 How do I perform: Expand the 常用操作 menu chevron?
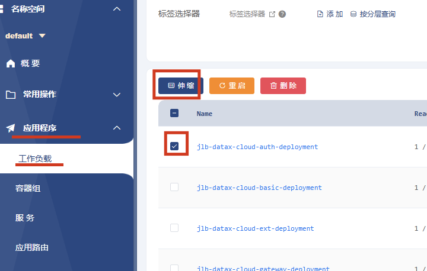click(x=117, y=95)
